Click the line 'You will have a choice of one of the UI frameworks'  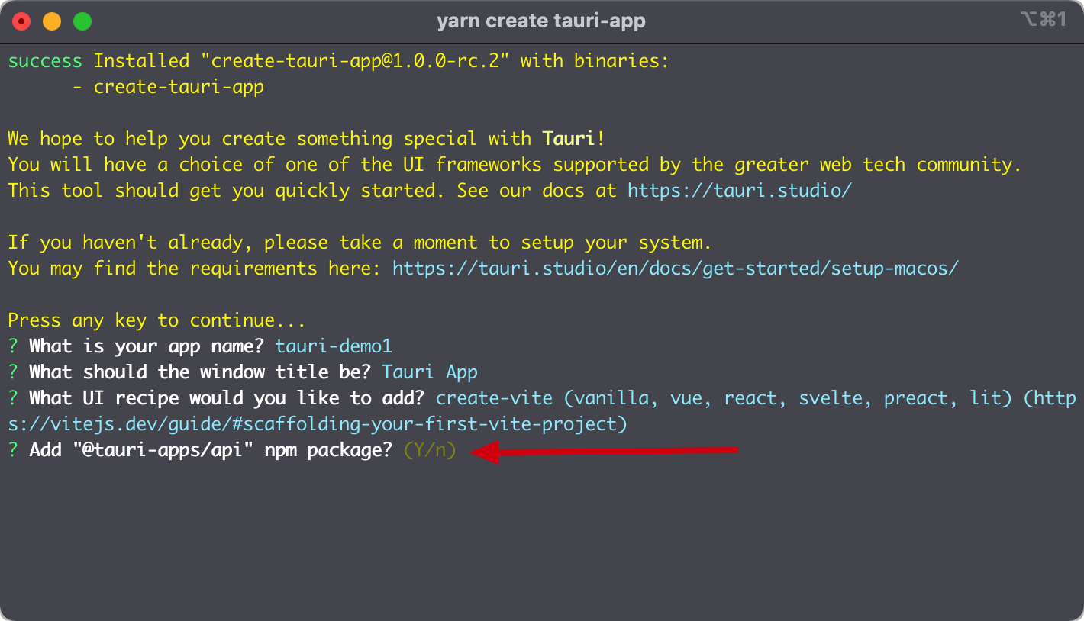pos(515,165)
